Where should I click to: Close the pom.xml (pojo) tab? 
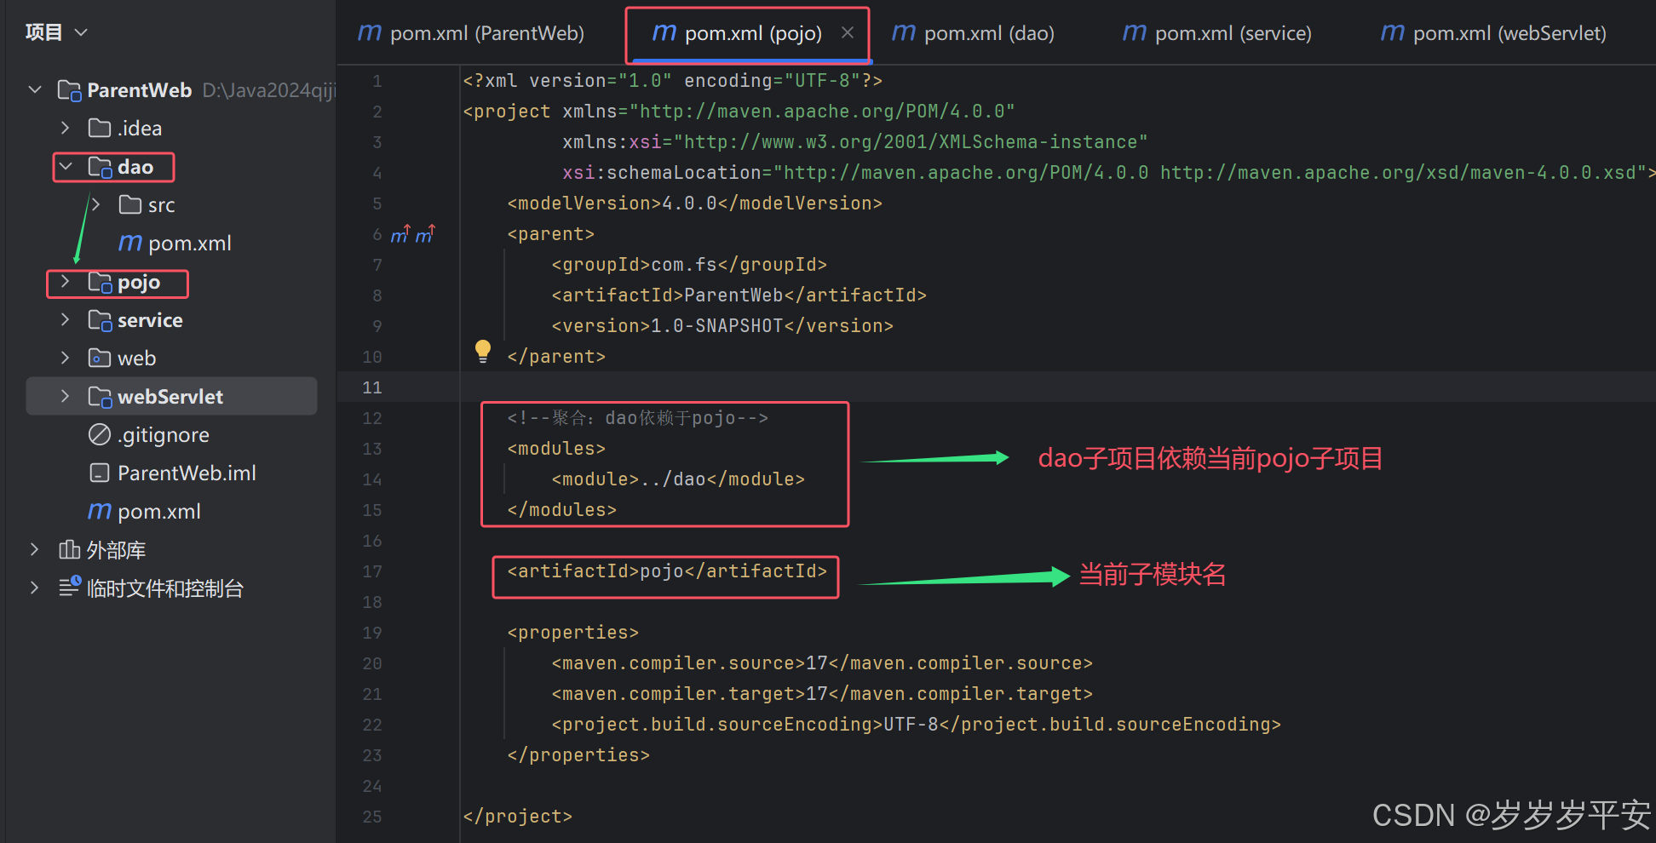point(848,32)
